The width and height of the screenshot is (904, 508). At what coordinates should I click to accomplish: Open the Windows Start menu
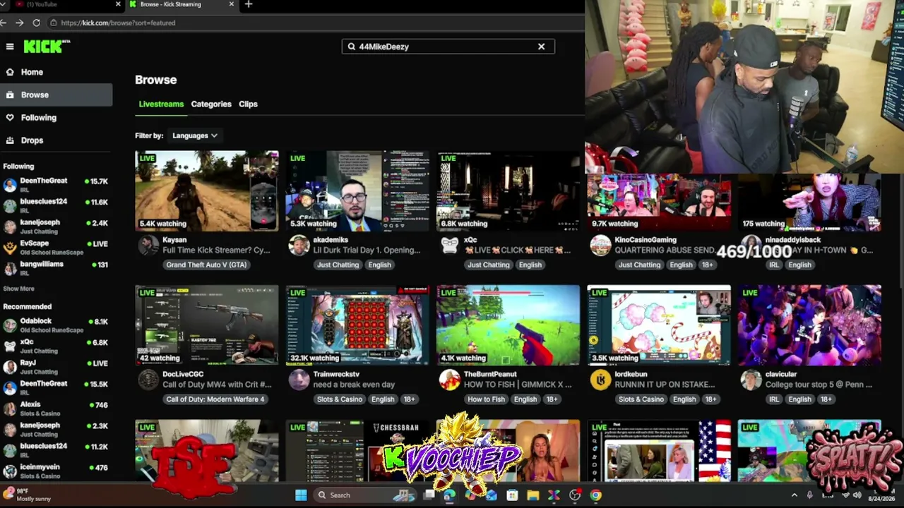[301, 495]
